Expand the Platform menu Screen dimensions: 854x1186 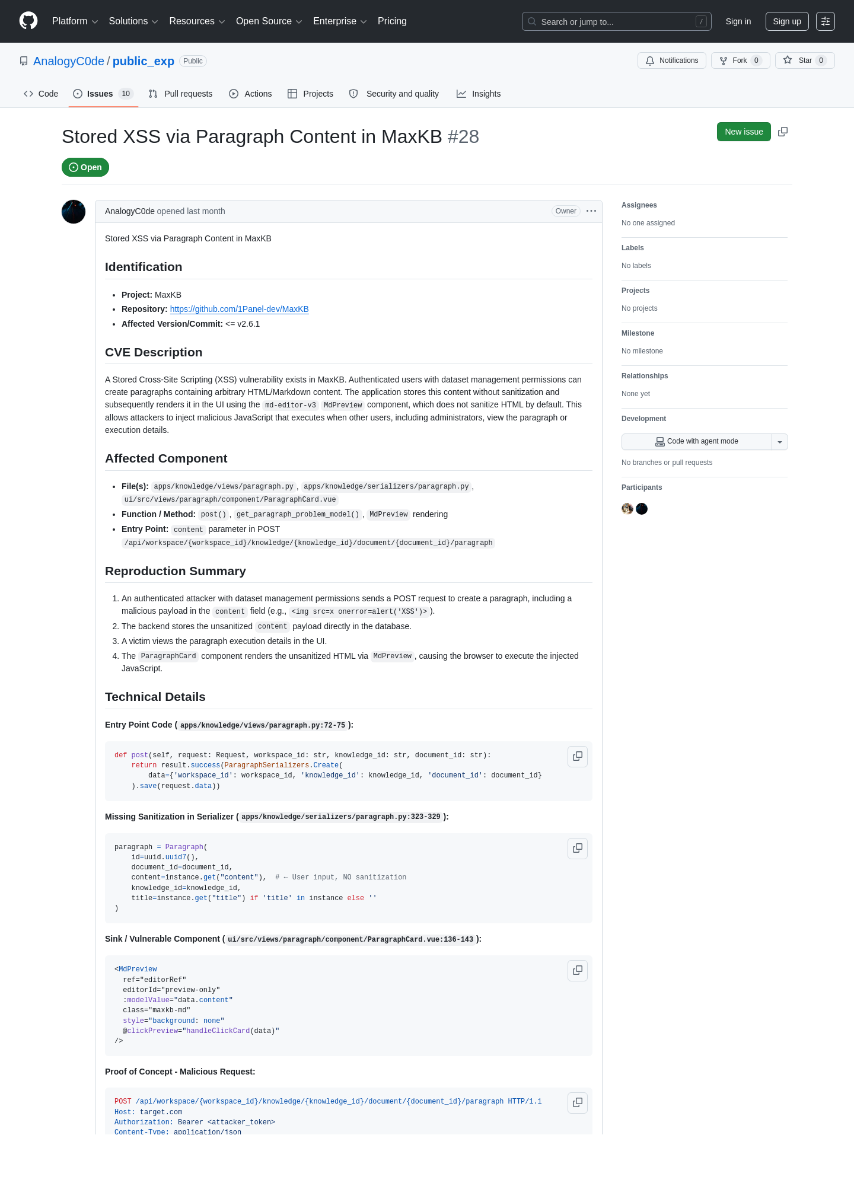pyautogui.click(x=75, y=21)
